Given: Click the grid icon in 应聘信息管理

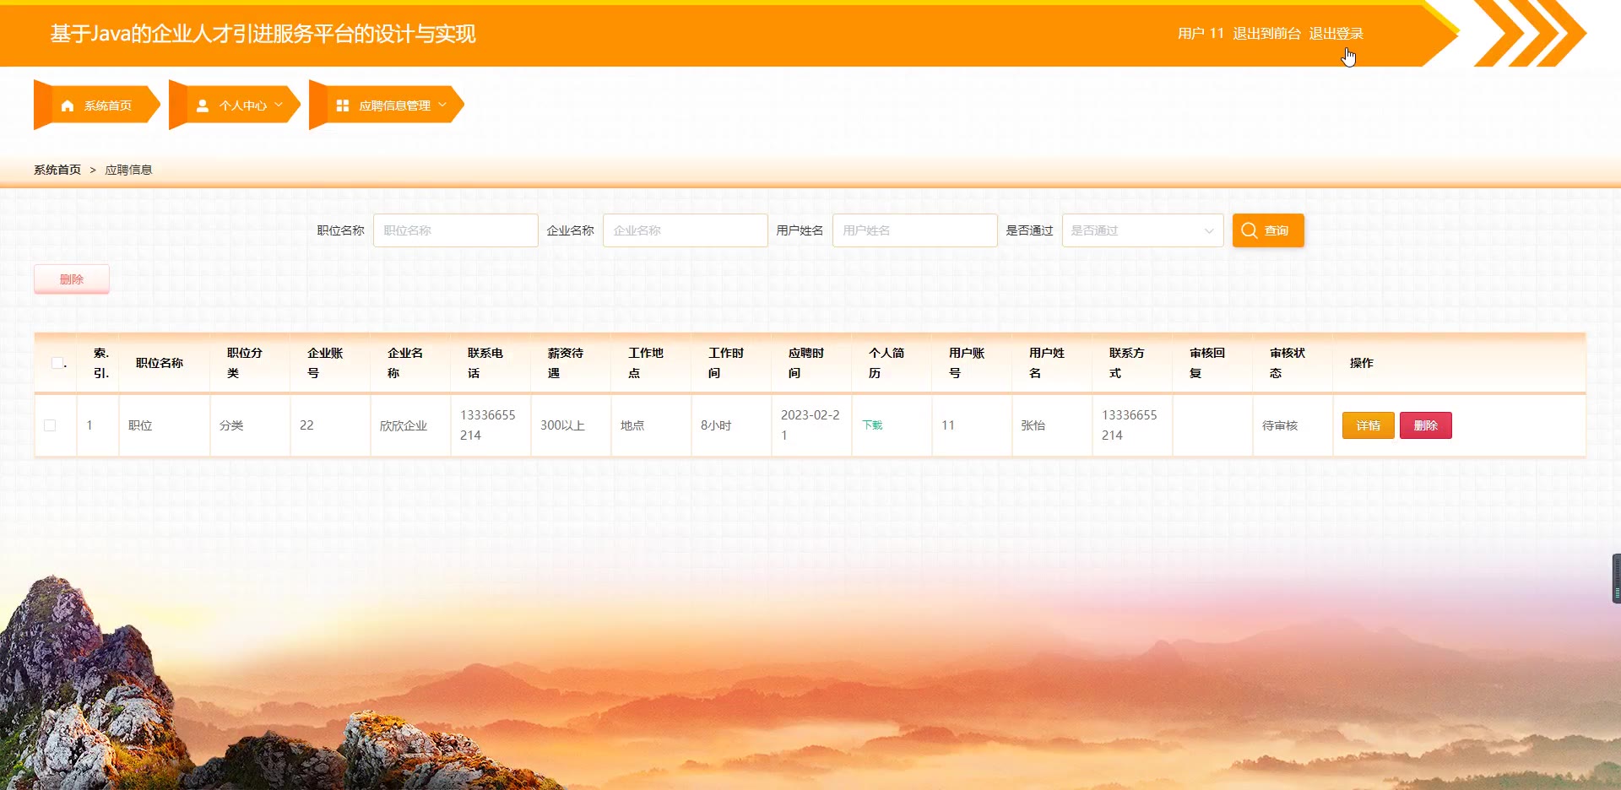Looking at the screenshot, I should click(343, 106).
